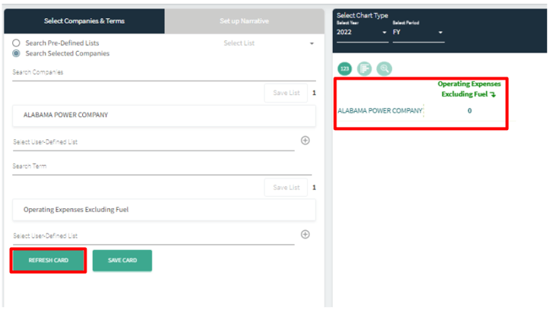Open the Select Year 2022 dropdown

click(x=362, y=32)
